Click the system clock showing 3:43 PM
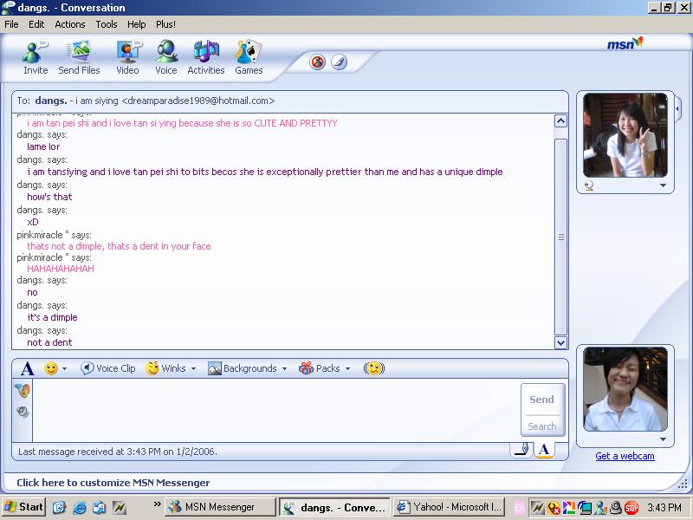 pos(664,508)
